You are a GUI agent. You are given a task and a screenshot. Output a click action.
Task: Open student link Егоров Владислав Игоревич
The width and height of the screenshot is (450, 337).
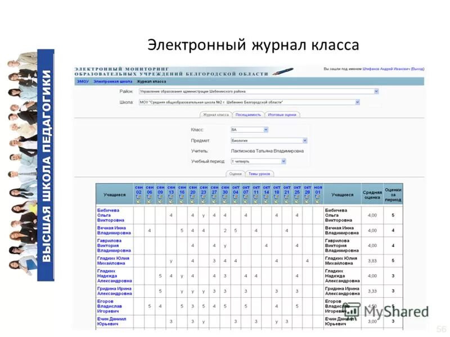click(x=109, y=306)
